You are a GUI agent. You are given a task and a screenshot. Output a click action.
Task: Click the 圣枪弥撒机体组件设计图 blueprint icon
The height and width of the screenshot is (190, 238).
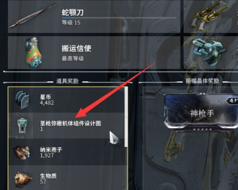22,126
